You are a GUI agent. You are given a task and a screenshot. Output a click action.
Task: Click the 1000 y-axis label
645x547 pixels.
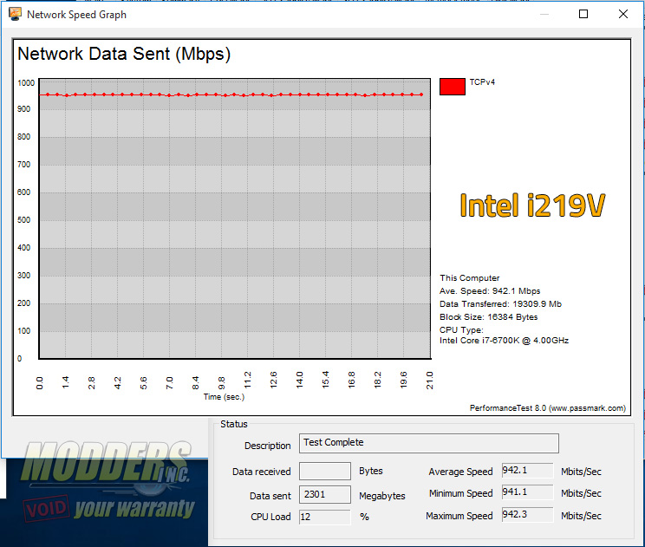26,83
